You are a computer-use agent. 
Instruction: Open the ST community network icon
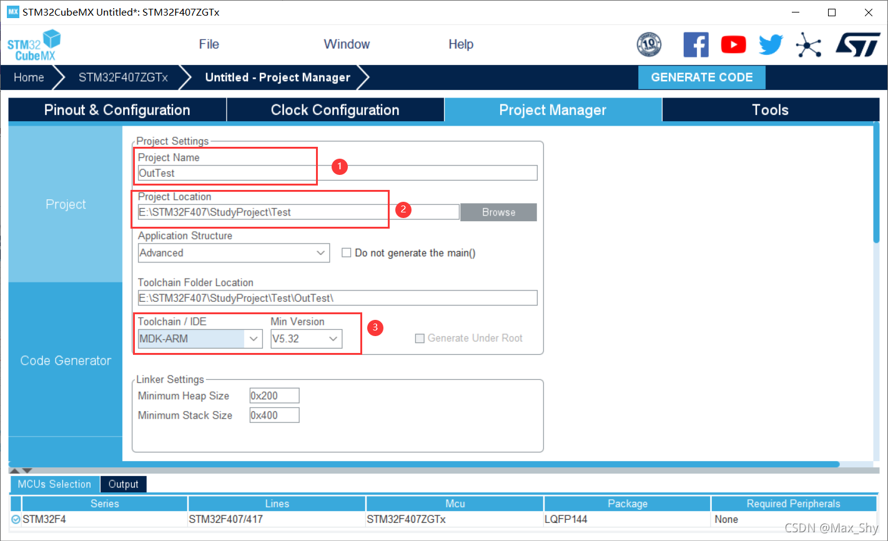click(x=809, y=44)
